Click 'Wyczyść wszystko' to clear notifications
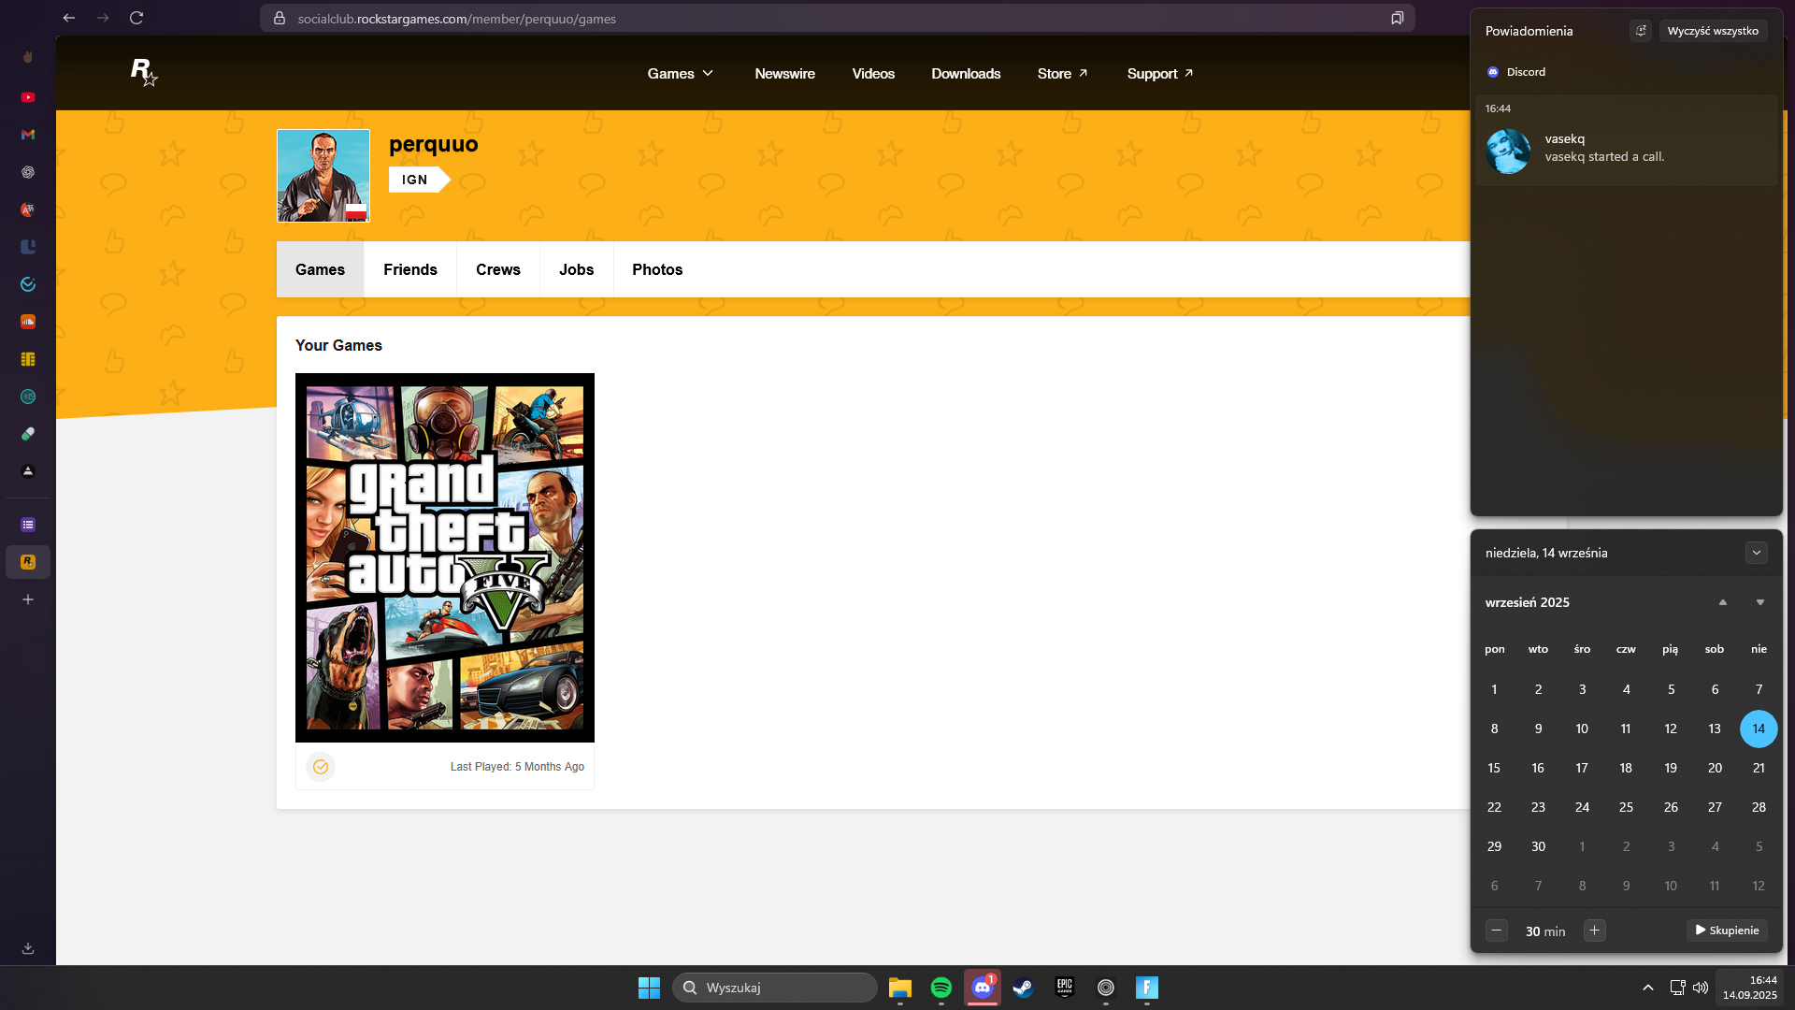The height and width of the screenshot is (1010, 1795). pos(1713,31)
